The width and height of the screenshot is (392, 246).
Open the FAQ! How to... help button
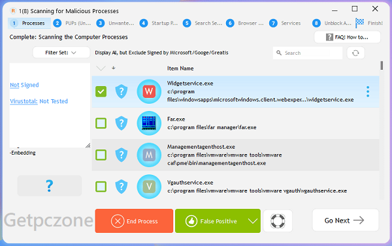click(x=348, y=37)
